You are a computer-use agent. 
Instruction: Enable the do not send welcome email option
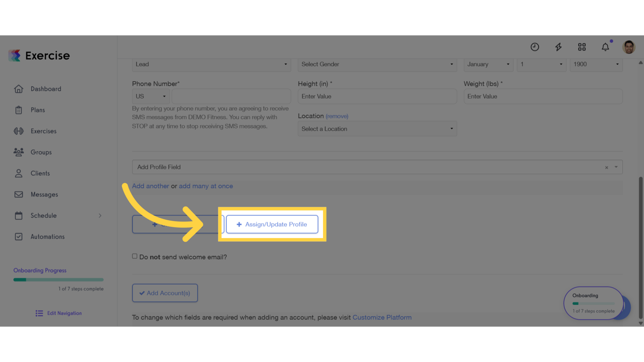[x=135, y=256]
